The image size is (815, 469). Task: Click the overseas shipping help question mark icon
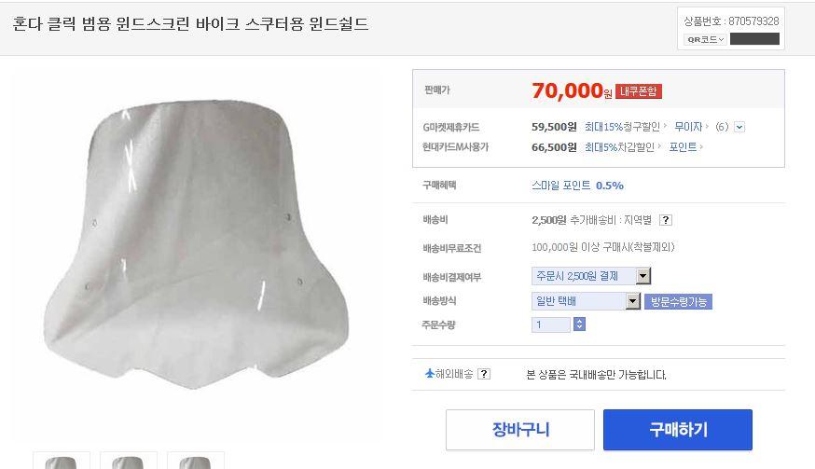coord(484,374)
